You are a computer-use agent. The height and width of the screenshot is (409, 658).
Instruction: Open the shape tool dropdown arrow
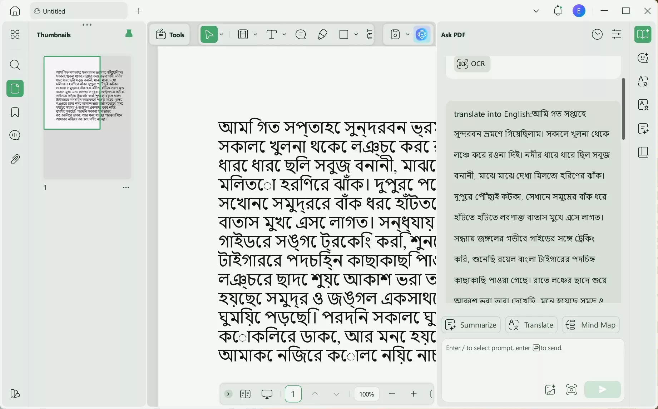[356, 34]
